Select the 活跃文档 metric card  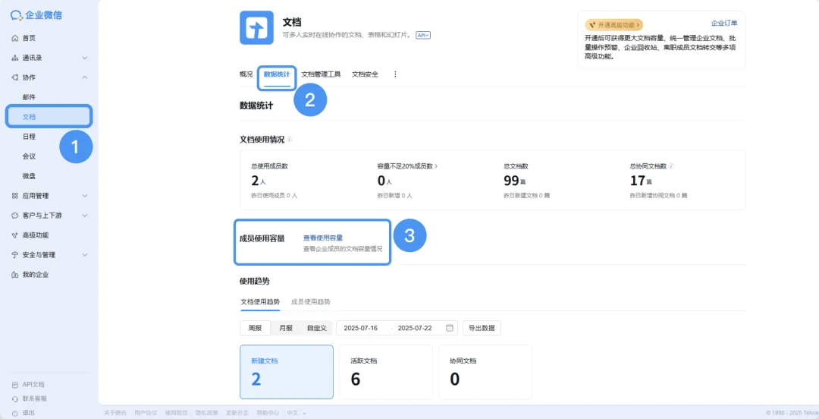point(385,372)
